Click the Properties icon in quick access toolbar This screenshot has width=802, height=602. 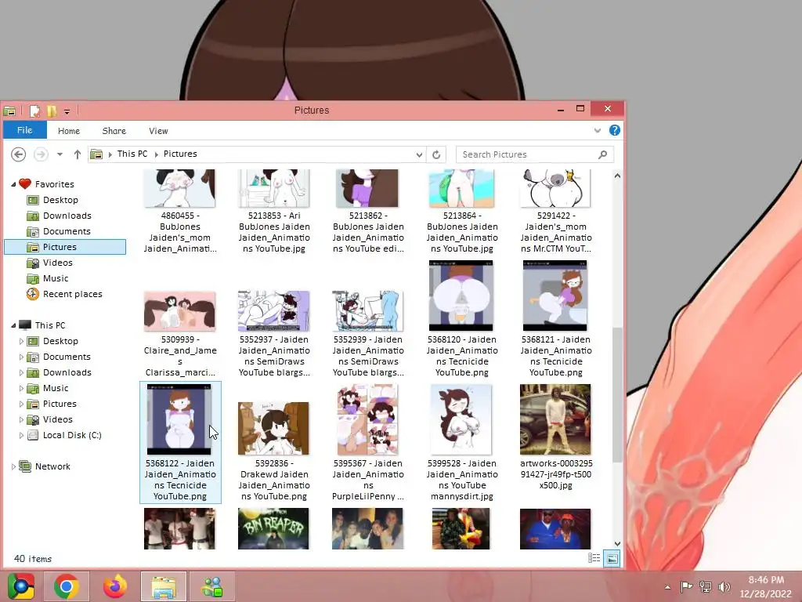pos(34,111)
